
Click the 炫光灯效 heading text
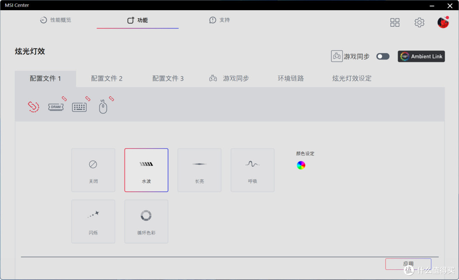point(30,51)
